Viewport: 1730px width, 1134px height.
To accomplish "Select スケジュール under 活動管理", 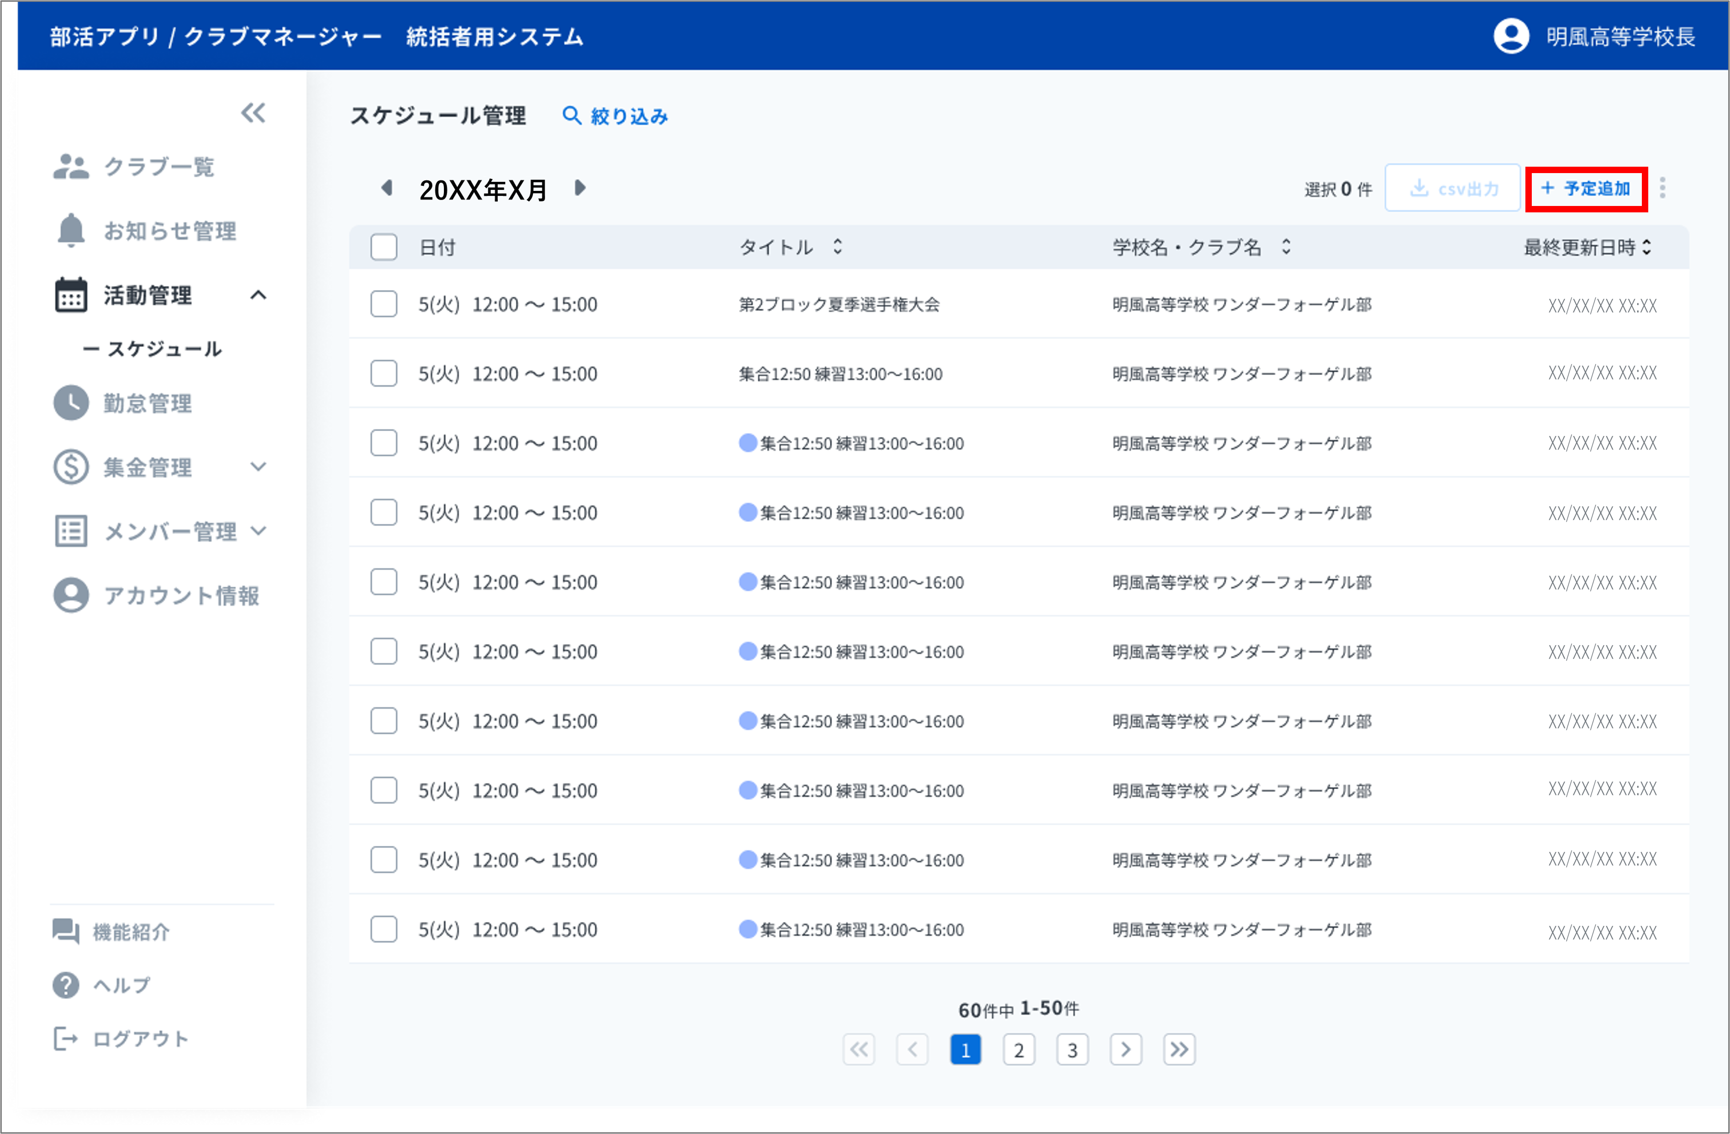I will (165, 349).
